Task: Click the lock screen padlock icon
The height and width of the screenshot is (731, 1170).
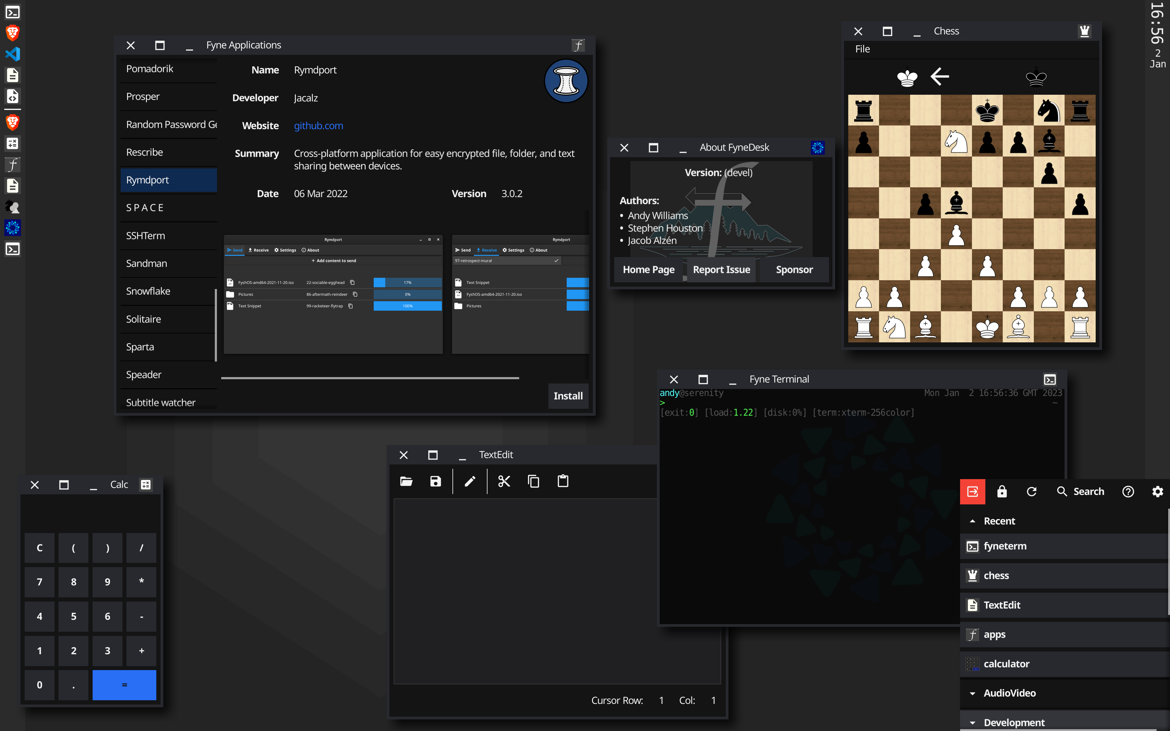Action: point(1002,492)
